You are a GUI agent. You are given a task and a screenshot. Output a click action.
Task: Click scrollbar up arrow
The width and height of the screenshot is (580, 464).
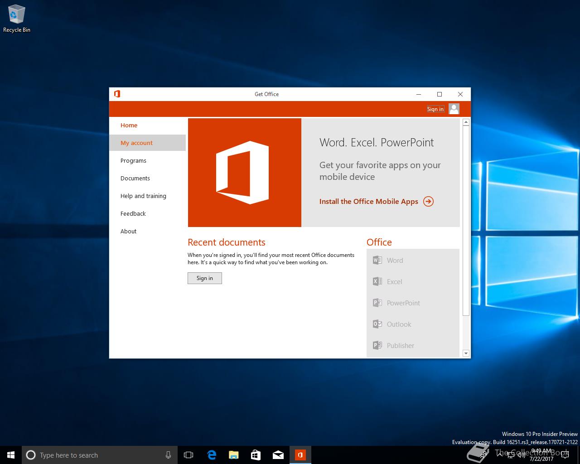(x=466, y=122)
